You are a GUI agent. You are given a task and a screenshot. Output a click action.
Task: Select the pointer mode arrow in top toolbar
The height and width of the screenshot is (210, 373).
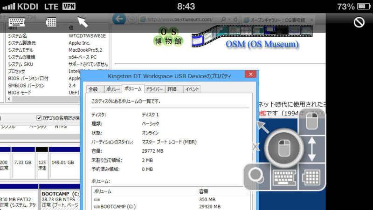point(83,22)
